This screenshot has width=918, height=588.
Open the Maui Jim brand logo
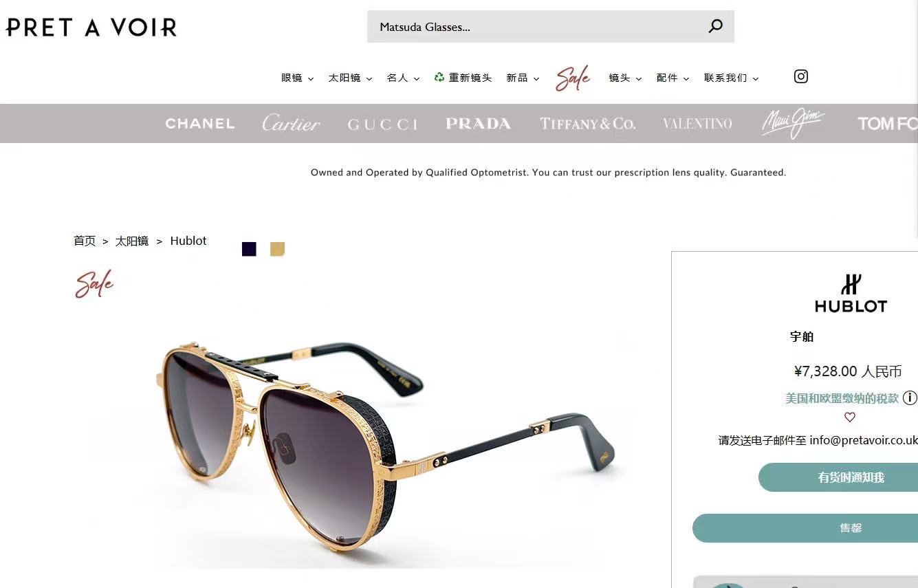[x=792, y=123]
